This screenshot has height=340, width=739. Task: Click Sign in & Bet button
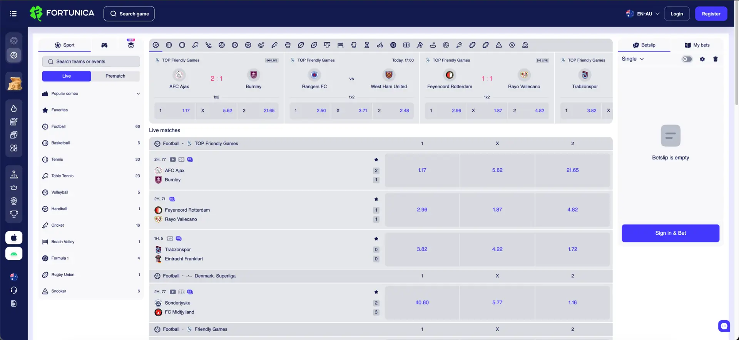tap(670, 233)
